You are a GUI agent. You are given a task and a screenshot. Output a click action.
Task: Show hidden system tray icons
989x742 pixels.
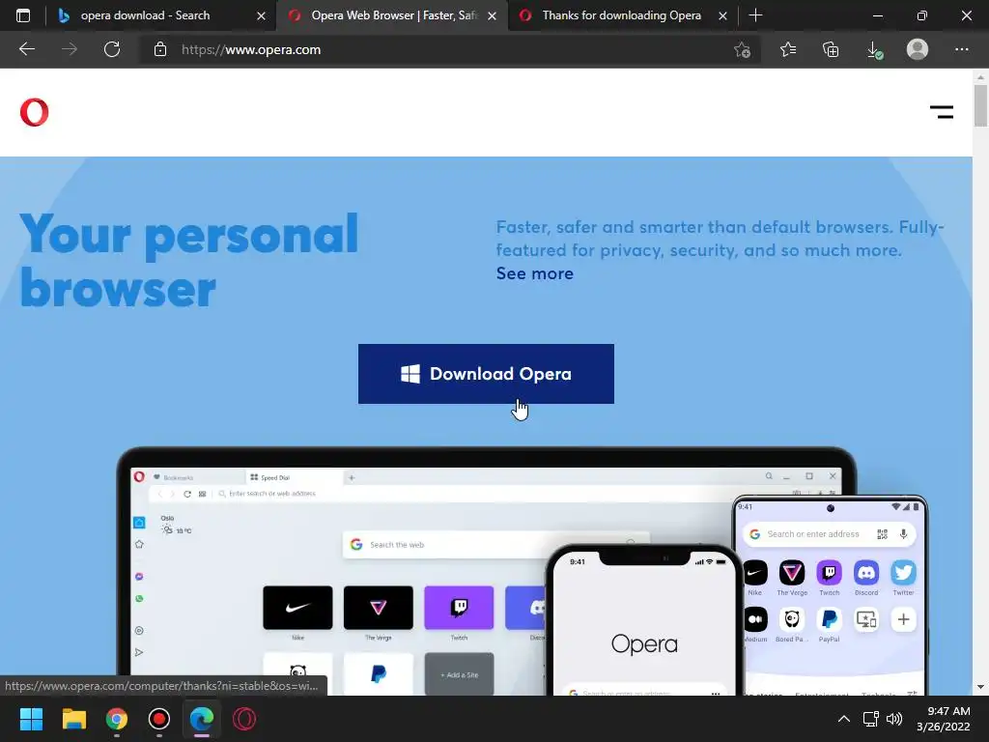[x=843, y=719]
